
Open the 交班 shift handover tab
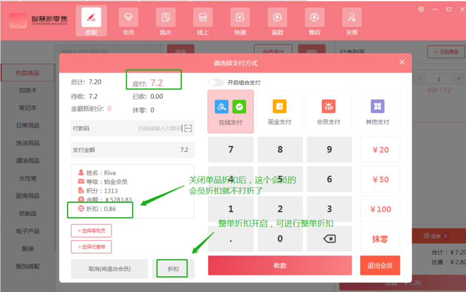[352, 21]
